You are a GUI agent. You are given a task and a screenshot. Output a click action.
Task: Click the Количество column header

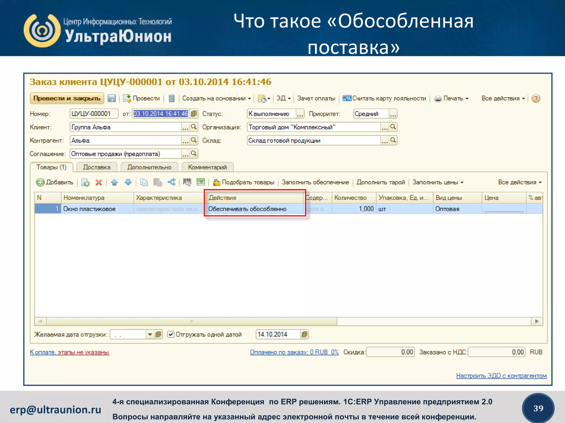click(x=354, y=198)
